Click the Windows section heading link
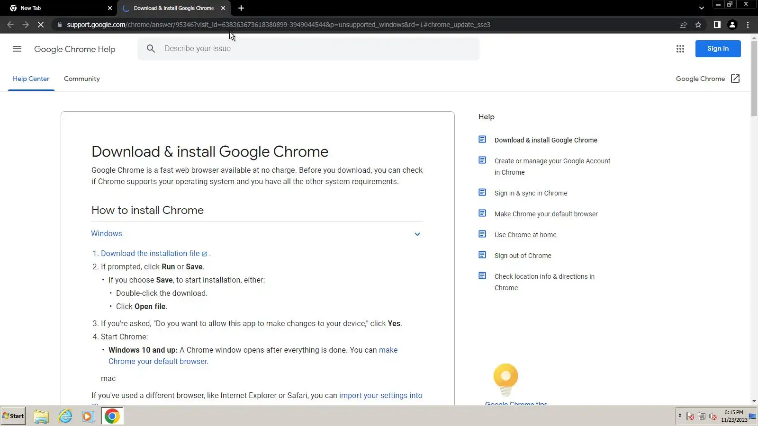The width and height of the screenshot is (758, 426). pyautogui.click(x=107, y=233)
